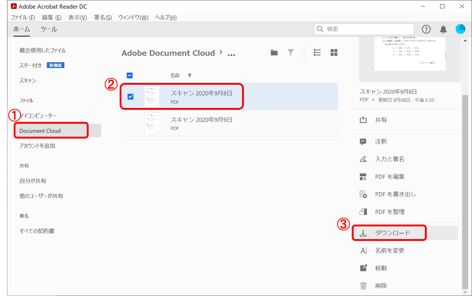This screenshot has width=472, height=296.
Task: Click the 入力と署名 label
Action: coord(390,159)
